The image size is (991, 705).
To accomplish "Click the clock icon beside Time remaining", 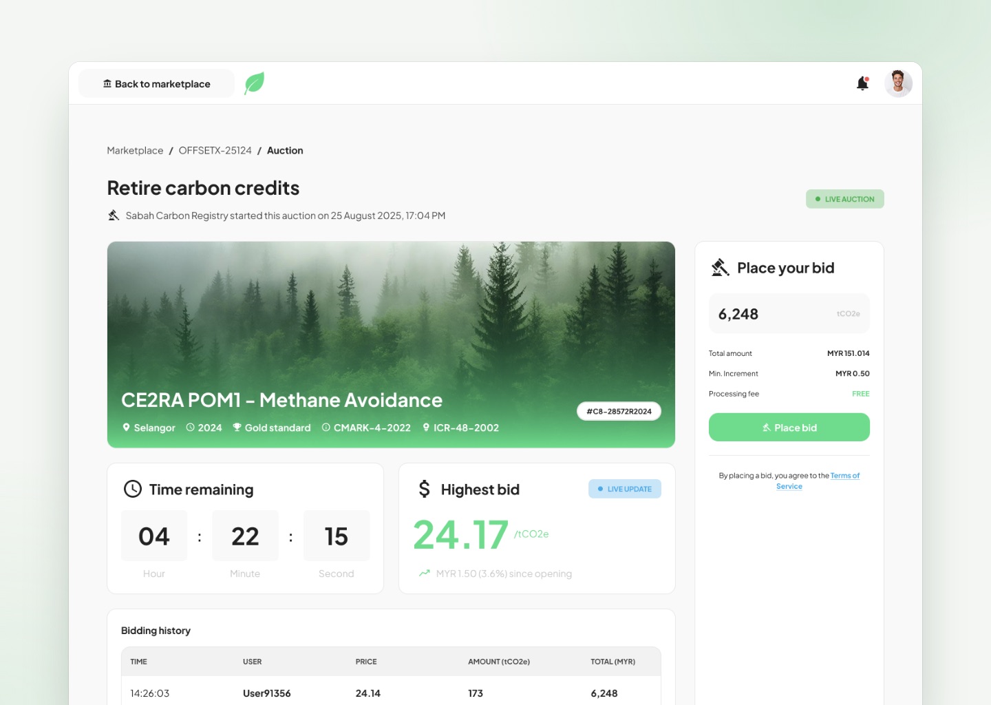I will pyautogui.click(x=132, y=489).
